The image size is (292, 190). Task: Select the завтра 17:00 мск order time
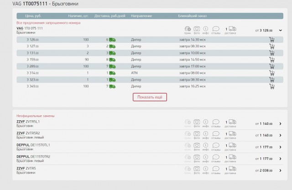tap(193, 67)
